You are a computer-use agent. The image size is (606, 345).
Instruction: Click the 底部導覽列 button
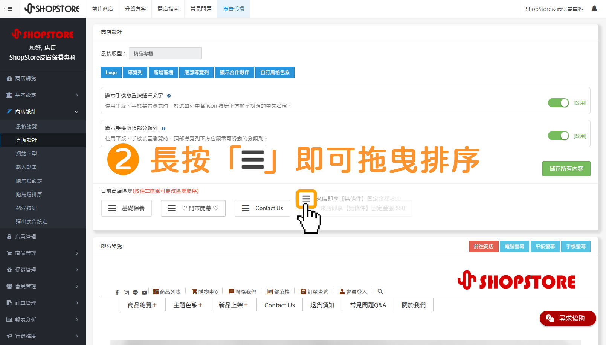pos(196,72)
